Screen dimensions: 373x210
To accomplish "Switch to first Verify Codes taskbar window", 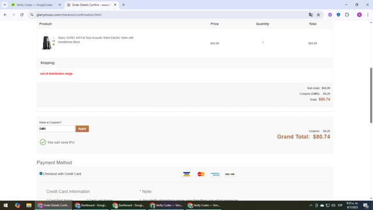I will pyautogui.click(x=166, y=205).
